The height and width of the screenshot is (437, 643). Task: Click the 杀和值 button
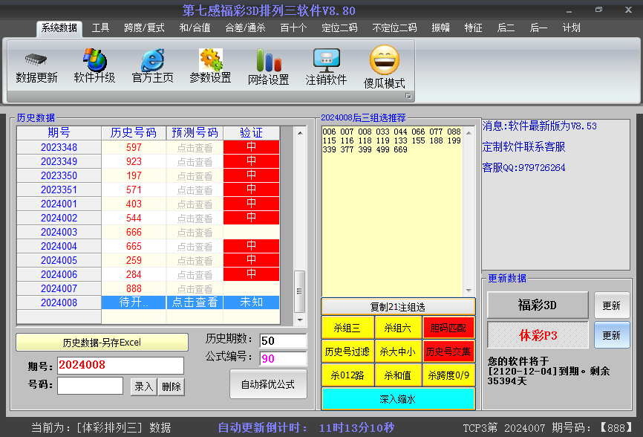click(x=398, y=375)
